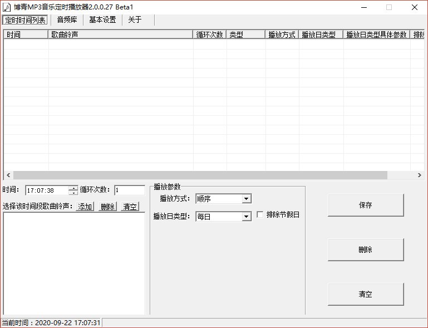Click the large 保存 button
The height and width of the screenshot is (328, 428).
coord(366,205)
